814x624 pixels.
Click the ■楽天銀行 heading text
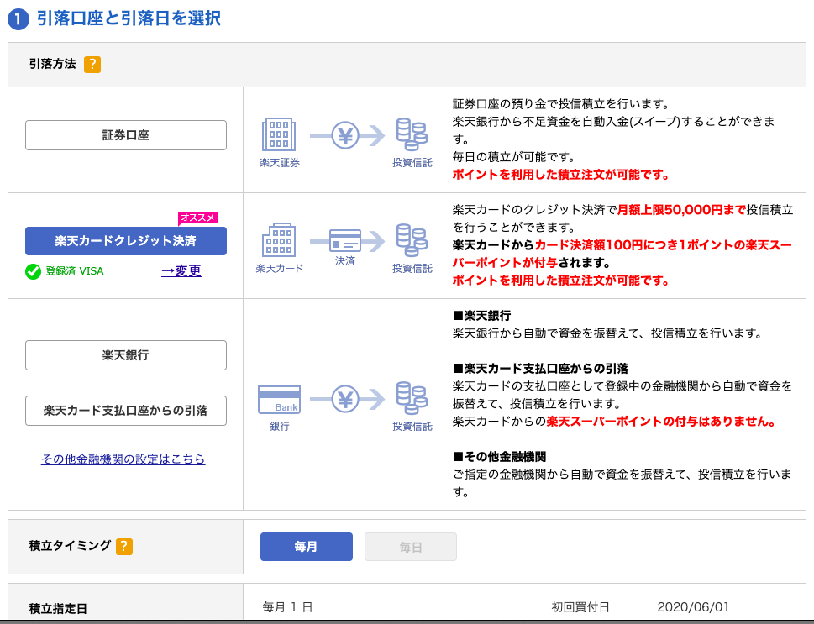(481, 316)
